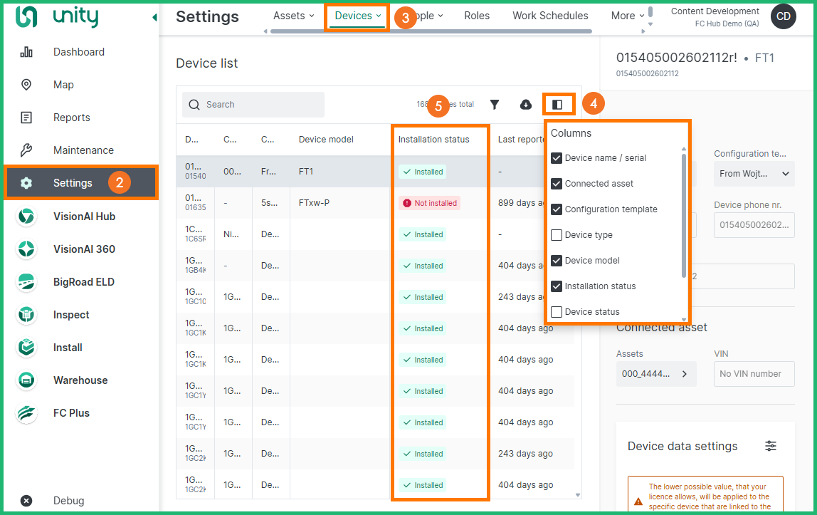Screen dimensions: 817x515
Task: Open the Configuration template dropdown
Action: (x=754, y=173)
